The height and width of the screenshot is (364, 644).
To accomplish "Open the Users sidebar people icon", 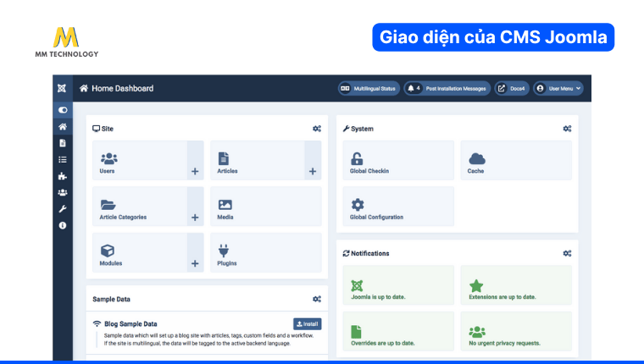I will point(63,192).
